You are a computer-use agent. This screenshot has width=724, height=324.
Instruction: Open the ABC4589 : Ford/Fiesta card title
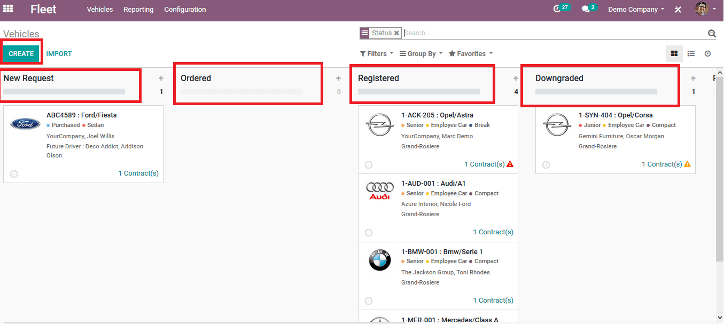coord(81,115)
